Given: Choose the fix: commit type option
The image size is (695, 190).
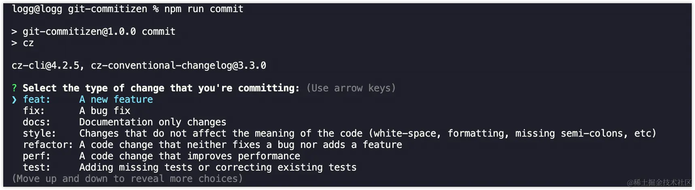Looking at the screenshot, I should [34, 111].
